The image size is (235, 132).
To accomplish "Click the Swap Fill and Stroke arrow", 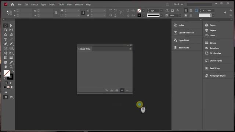I will (13, 71).
